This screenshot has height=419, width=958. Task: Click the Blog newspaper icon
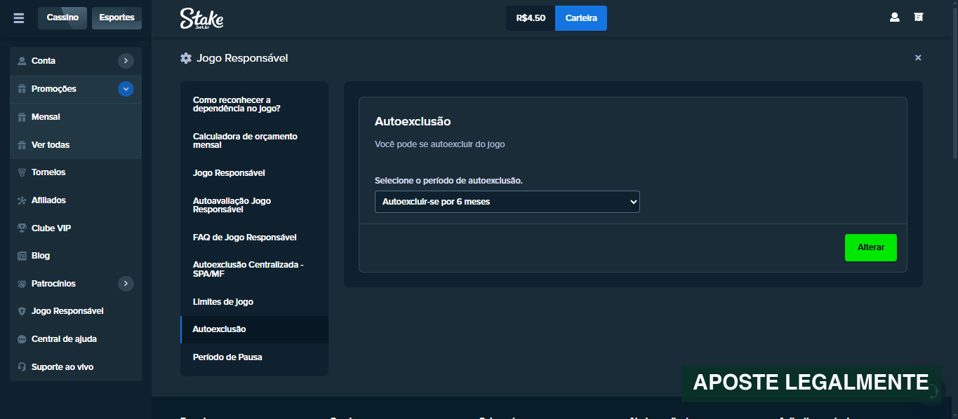pos(22,256)
